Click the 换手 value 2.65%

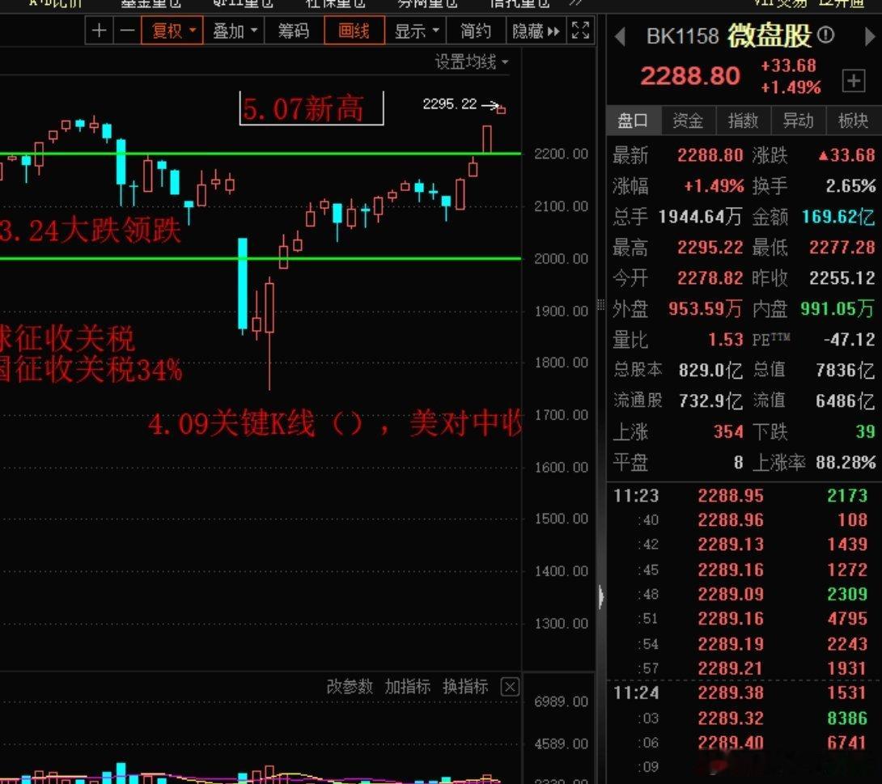click(x=850, y=185)
